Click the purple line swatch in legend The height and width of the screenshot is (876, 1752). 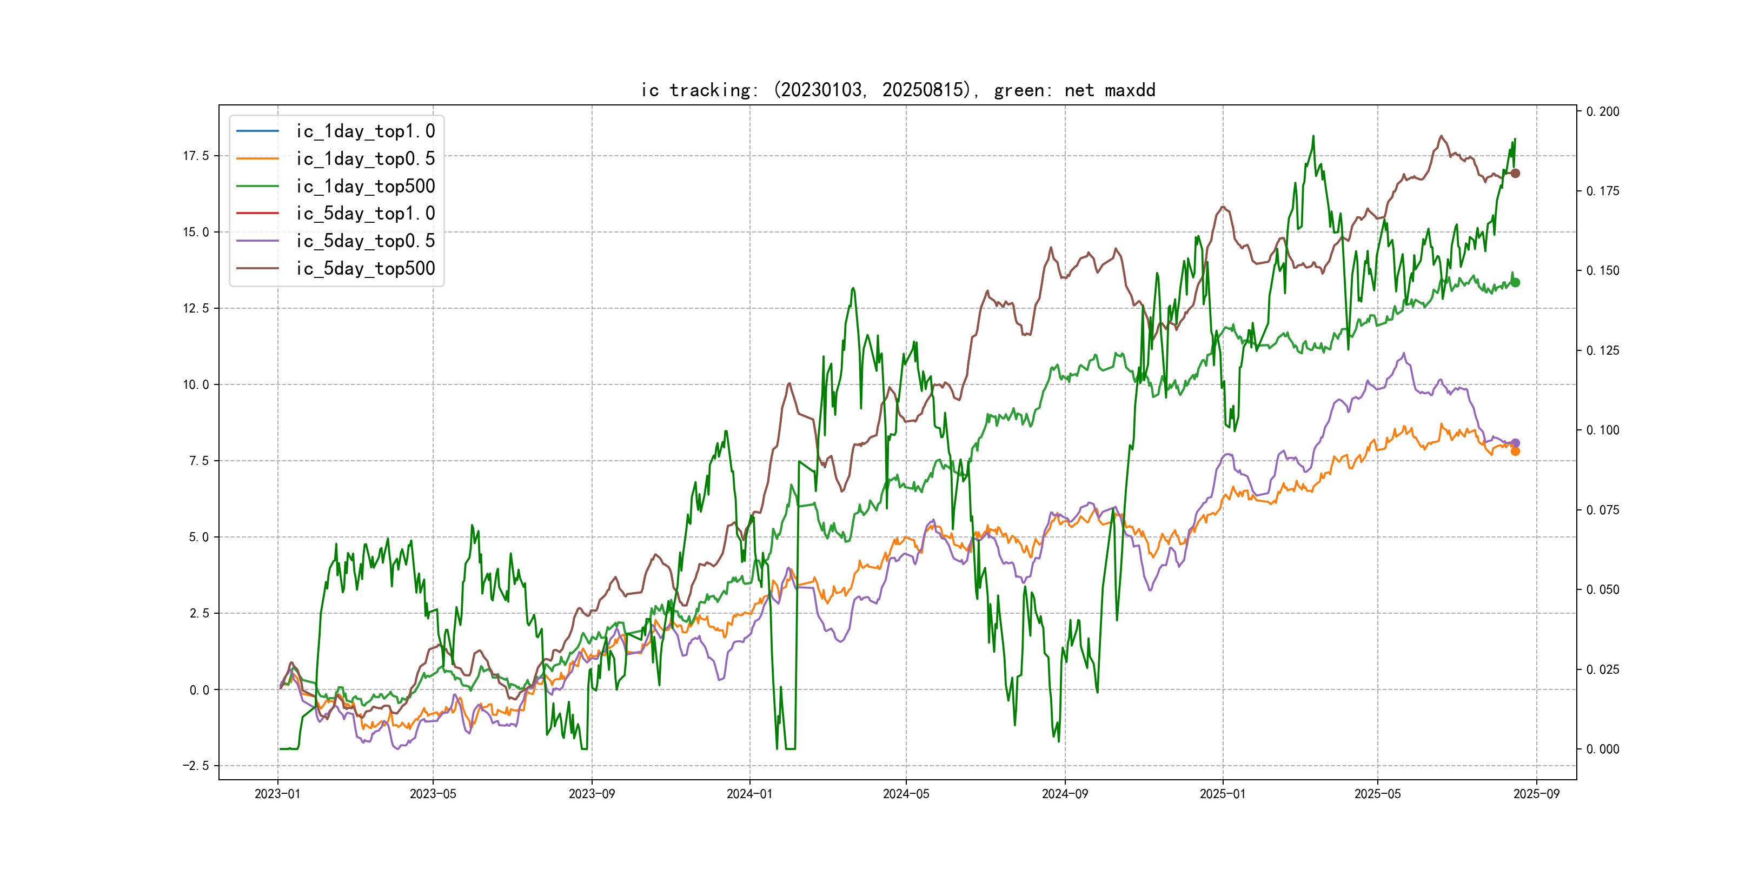click(257, 241)
